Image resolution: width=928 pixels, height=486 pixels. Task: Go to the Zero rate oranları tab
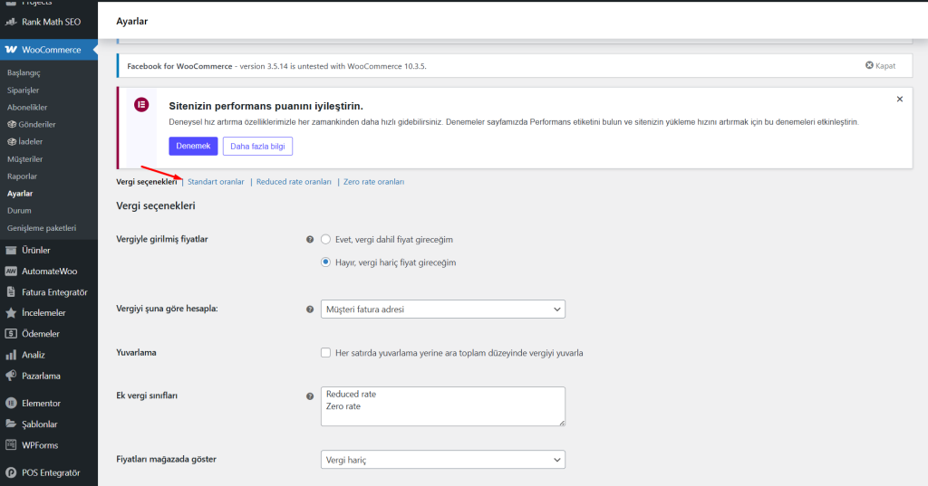[x=373, y=182]
